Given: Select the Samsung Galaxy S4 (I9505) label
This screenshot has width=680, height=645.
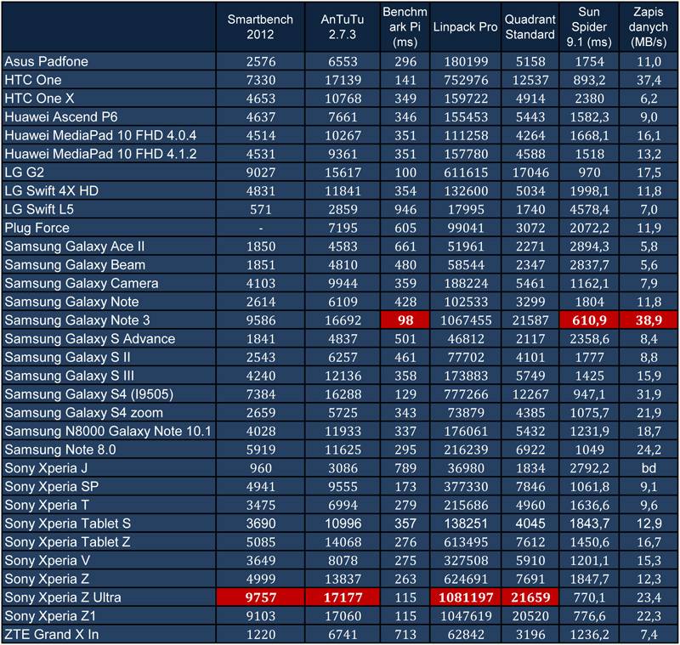Looking at the screenshot, I should [x=89, y=394].
